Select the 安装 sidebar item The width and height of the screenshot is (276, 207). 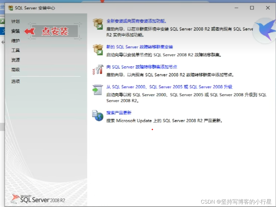point(15,31)
